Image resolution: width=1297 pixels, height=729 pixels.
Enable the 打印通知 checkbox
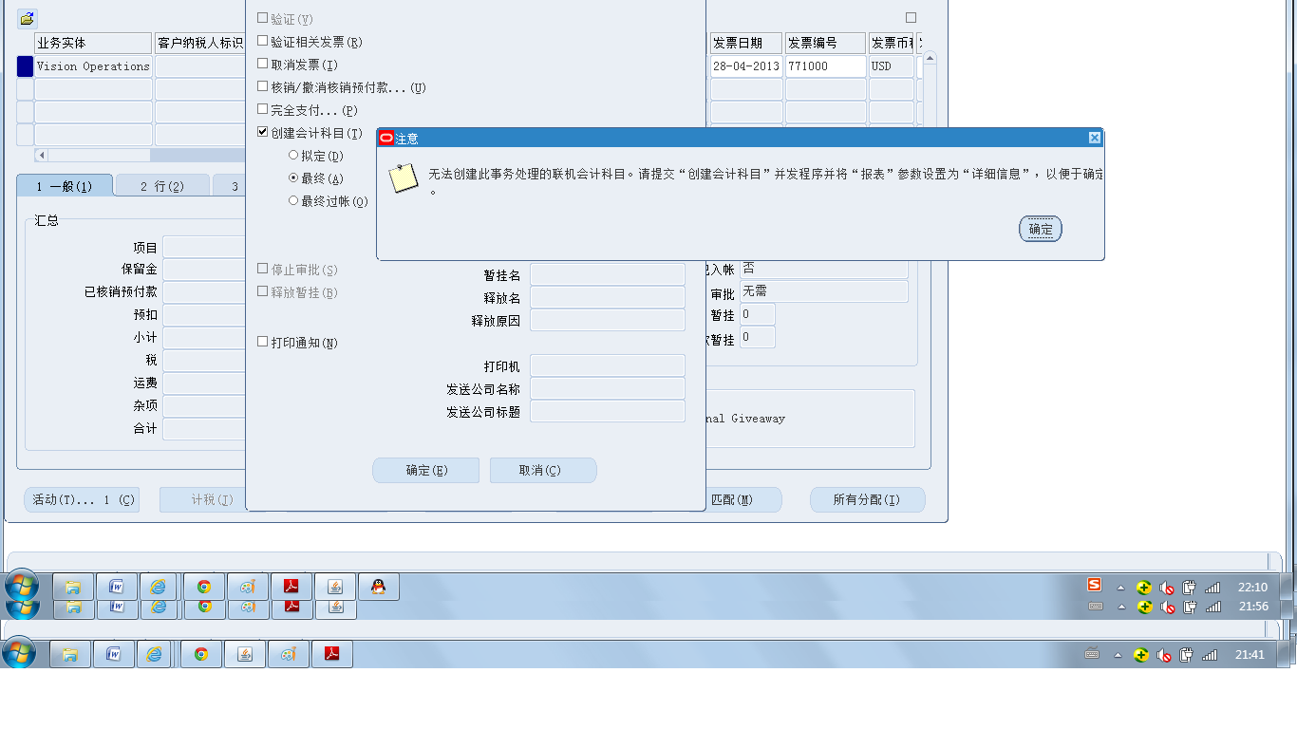pos(261,343)
